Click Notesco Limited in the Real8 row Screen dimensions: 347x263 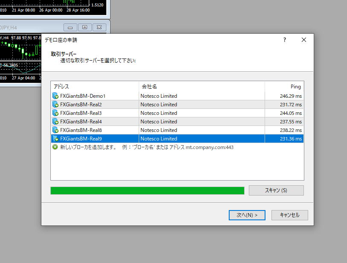click(x=159, y=130)
